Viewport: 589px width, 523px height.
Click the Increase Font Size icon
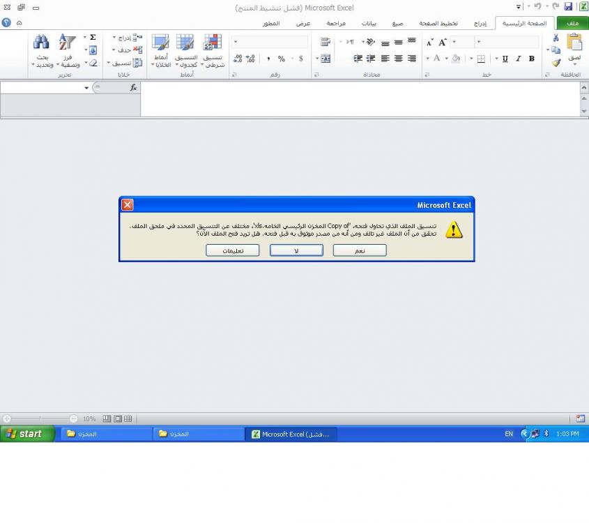tap(443, 42)
